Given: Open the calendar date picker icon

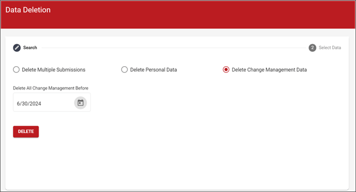Looking at the screenshot, I should tap(80, 103).
